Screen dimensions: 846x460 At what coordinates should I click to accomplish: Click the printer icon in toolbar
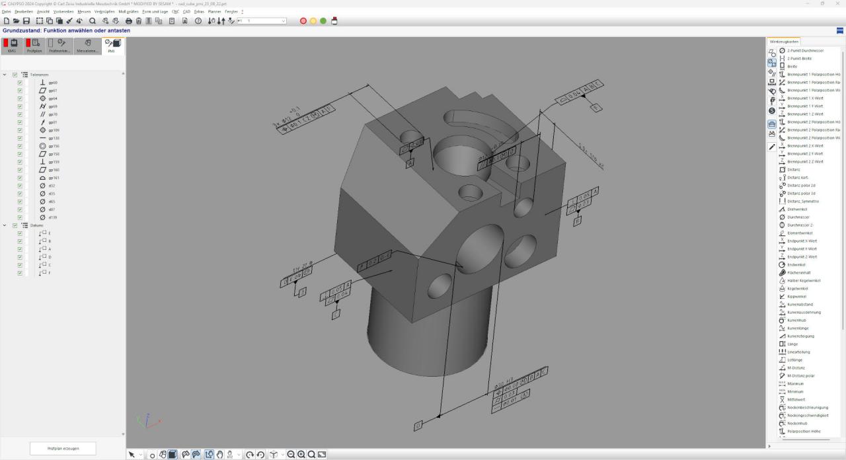(129, 21)
